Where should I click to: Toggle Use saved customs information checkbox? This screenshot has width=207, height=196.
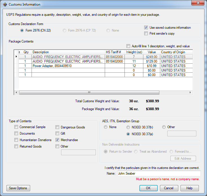click(x=146, y=28)
